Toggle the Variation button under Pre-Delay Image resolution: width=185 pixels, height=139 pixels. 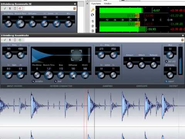point(33,81)
